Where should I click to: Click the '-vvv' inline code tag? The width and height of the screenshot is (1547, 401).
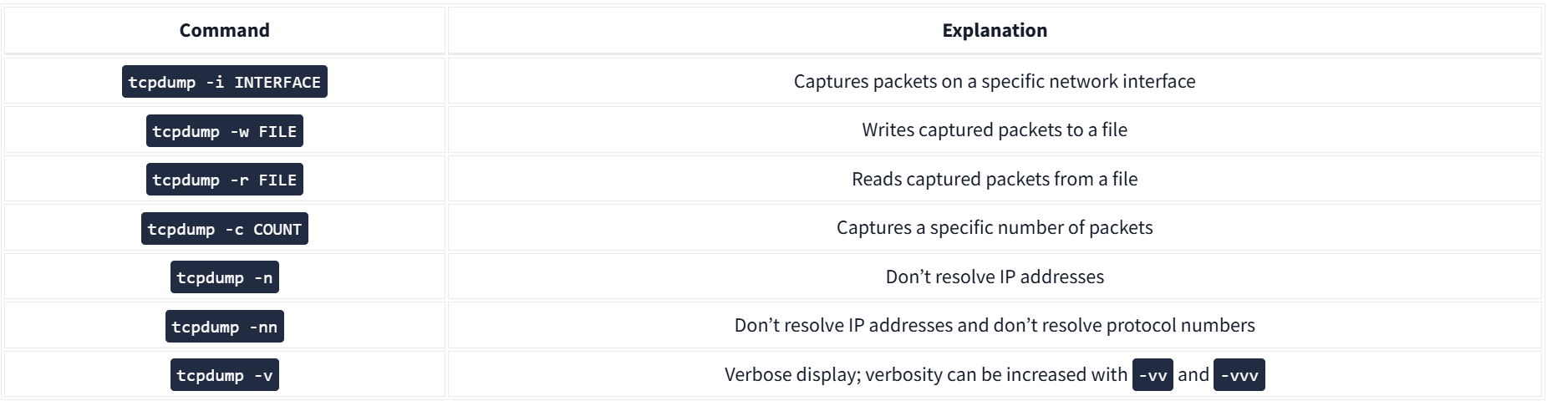click(1239, 375)
